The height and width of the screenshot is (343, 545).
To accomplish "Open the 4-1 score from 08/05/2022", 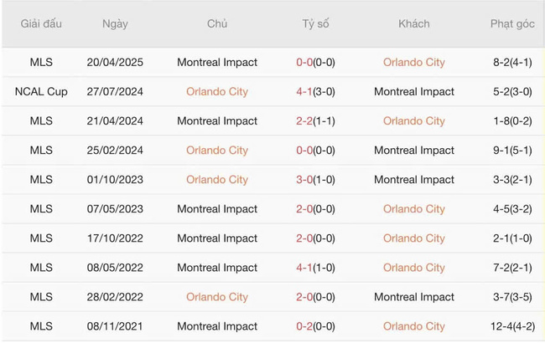I will point(304,267).
